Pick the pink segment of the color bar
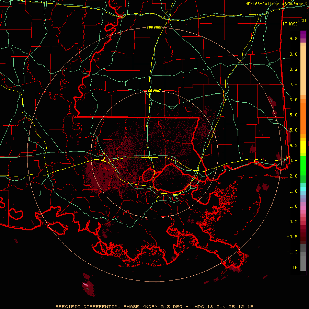Viewport: 309px width, 309px height. (303, 208)
